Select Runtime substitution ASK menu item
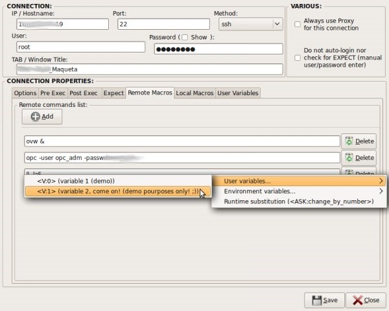389x311 pixels. pos(299,202)
